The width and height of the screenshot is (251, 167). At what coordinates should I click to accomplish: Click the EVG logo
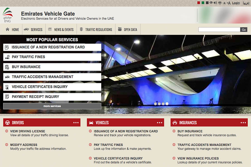pyautogui.click(x=8, y=15)
